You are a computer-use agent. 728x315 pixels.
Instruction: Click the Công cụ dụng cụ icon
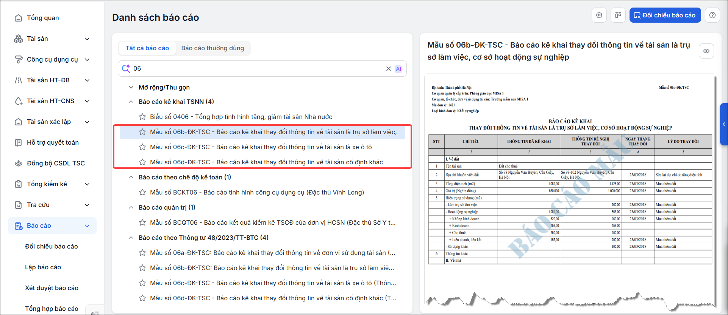click(18, 60)
